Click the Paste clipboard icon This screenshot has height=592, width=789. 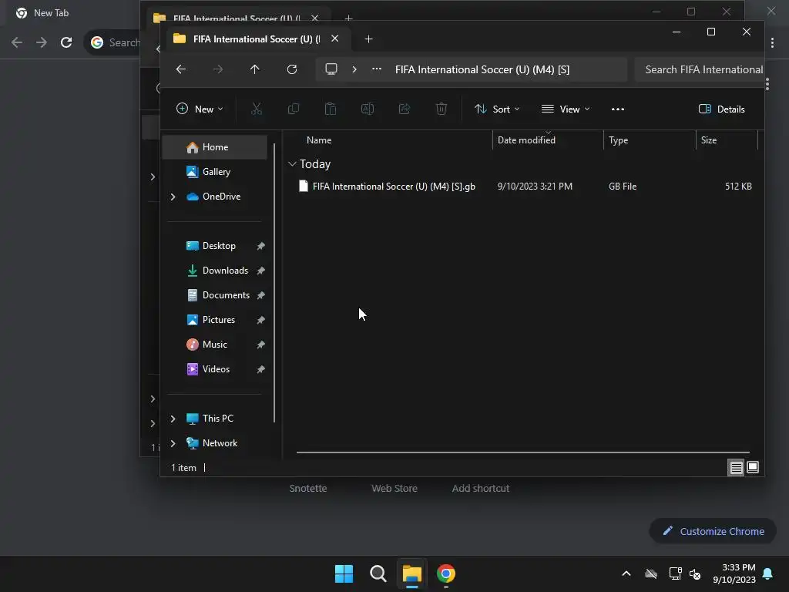[330, 109]
